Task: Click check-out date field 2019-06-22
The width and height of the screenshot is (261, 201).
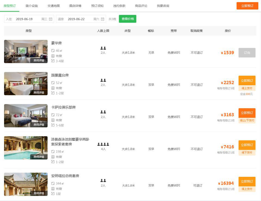Action: click(x=76, y=19)
